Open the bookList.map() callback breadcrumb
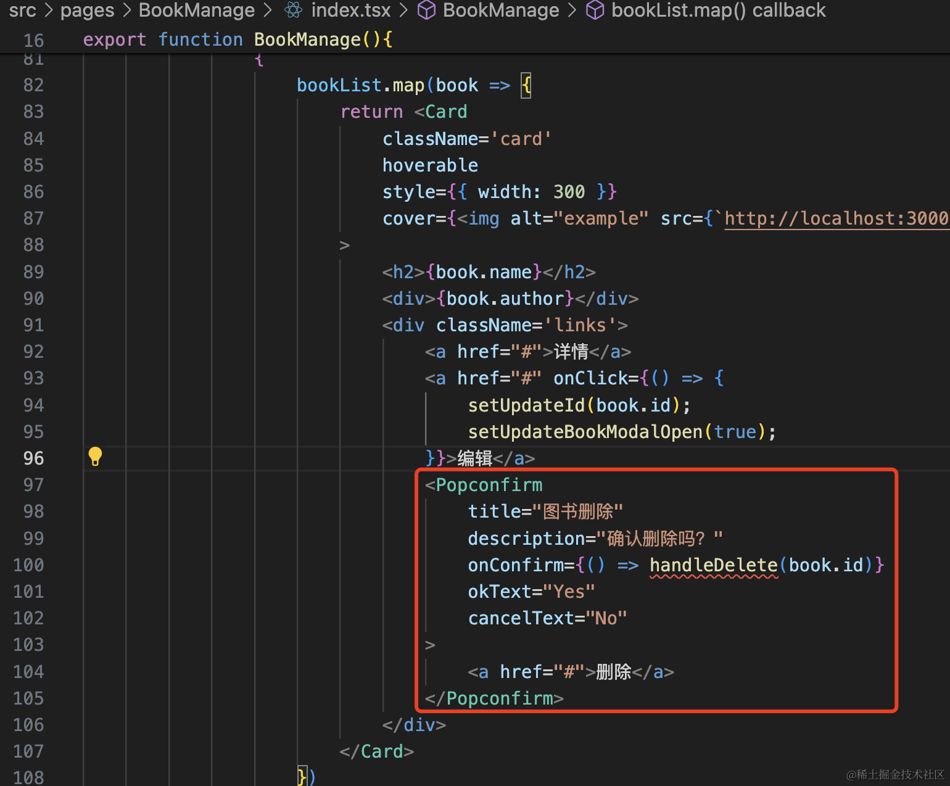Screen dimensions: 950x786 click(x=718, y=10)
